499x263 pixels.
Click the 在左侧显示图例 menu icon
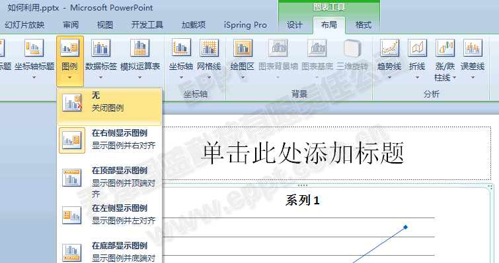tap(72, 215)
